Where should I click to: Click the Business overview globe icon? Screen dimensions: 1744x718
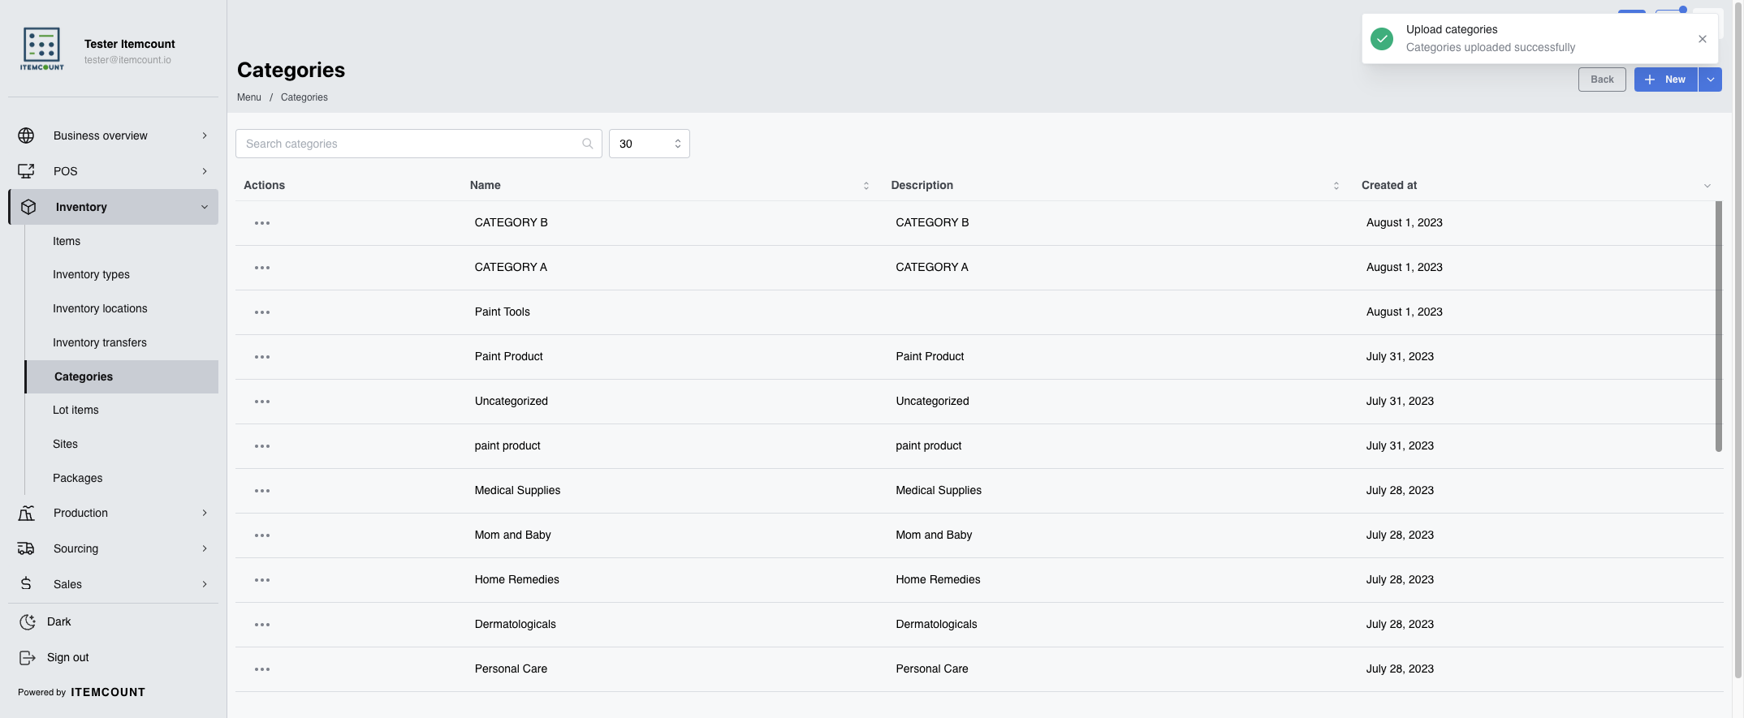click(26, 135)
